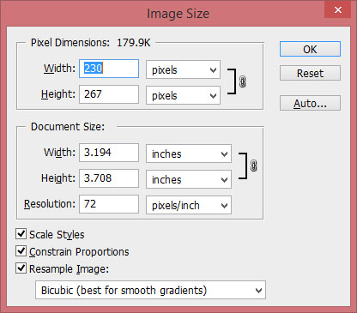Image resolution: width=357 pixels, height=313 pixels.
Task: Open the Bicubic resampling method dropdown
Action: 151,290
